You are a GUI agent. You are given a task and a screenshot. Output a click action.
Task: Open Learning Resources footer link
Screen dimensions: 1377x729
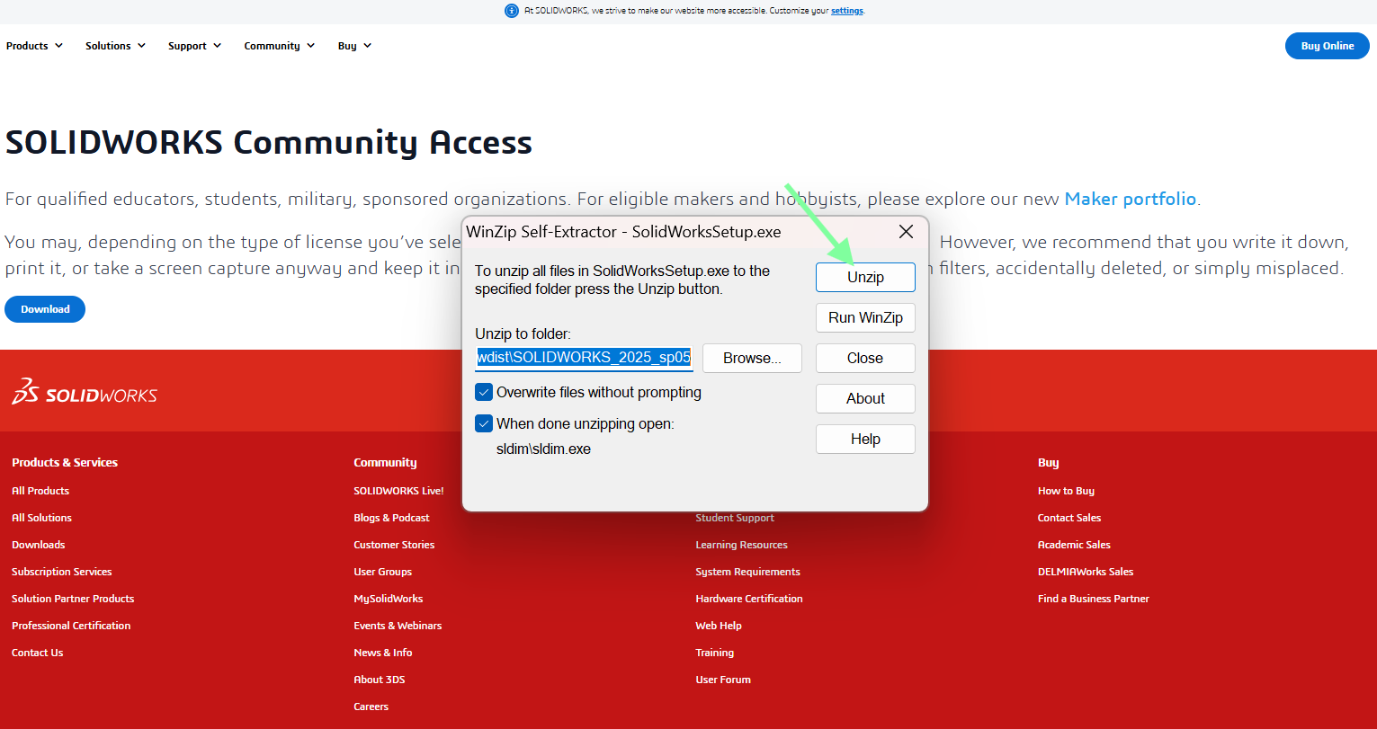(x=741, y=545)
